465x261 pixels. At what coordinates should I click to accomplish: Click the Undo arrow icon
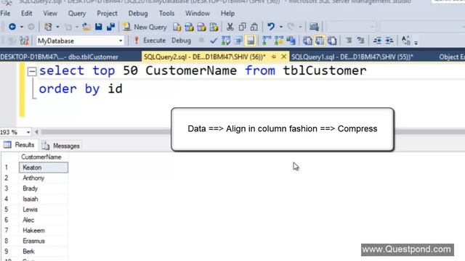pos(271,27)
